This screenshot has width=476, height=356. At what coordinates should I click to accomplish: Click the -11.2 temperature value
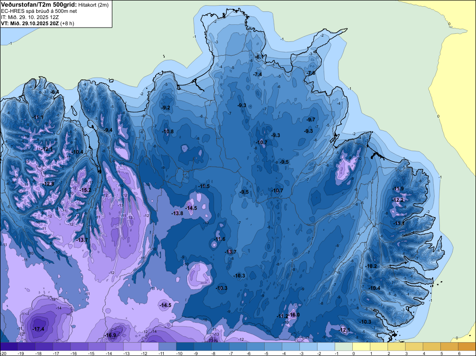(282, 316)
